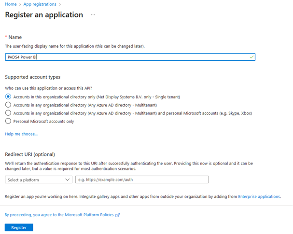Open the Microsoft Platform Policies link
Viewport: 293px width, 234px height.
(x=59, y=215)
